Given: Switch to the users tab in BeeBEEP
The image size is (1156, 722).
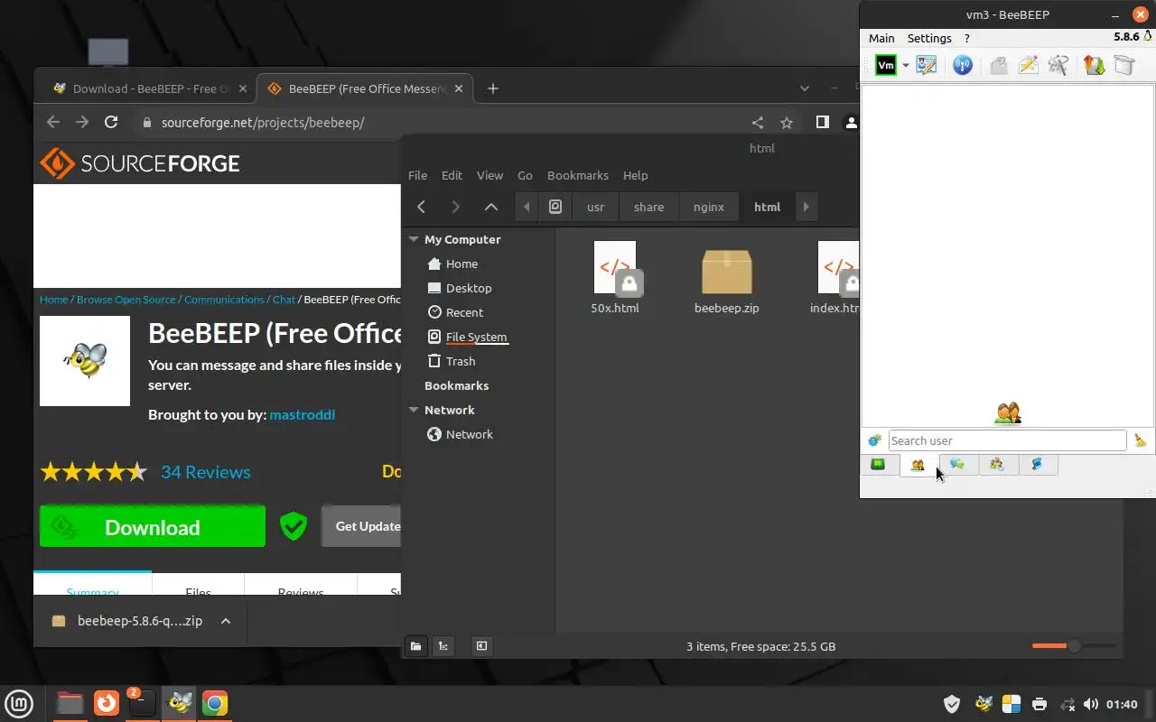Looking at the screenshot, I should pos(918,465).
